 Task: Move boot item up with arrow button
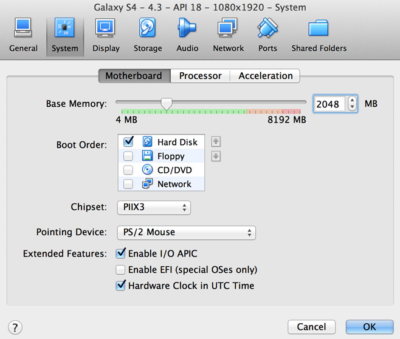pyautogui.click(x=216, y=141)
